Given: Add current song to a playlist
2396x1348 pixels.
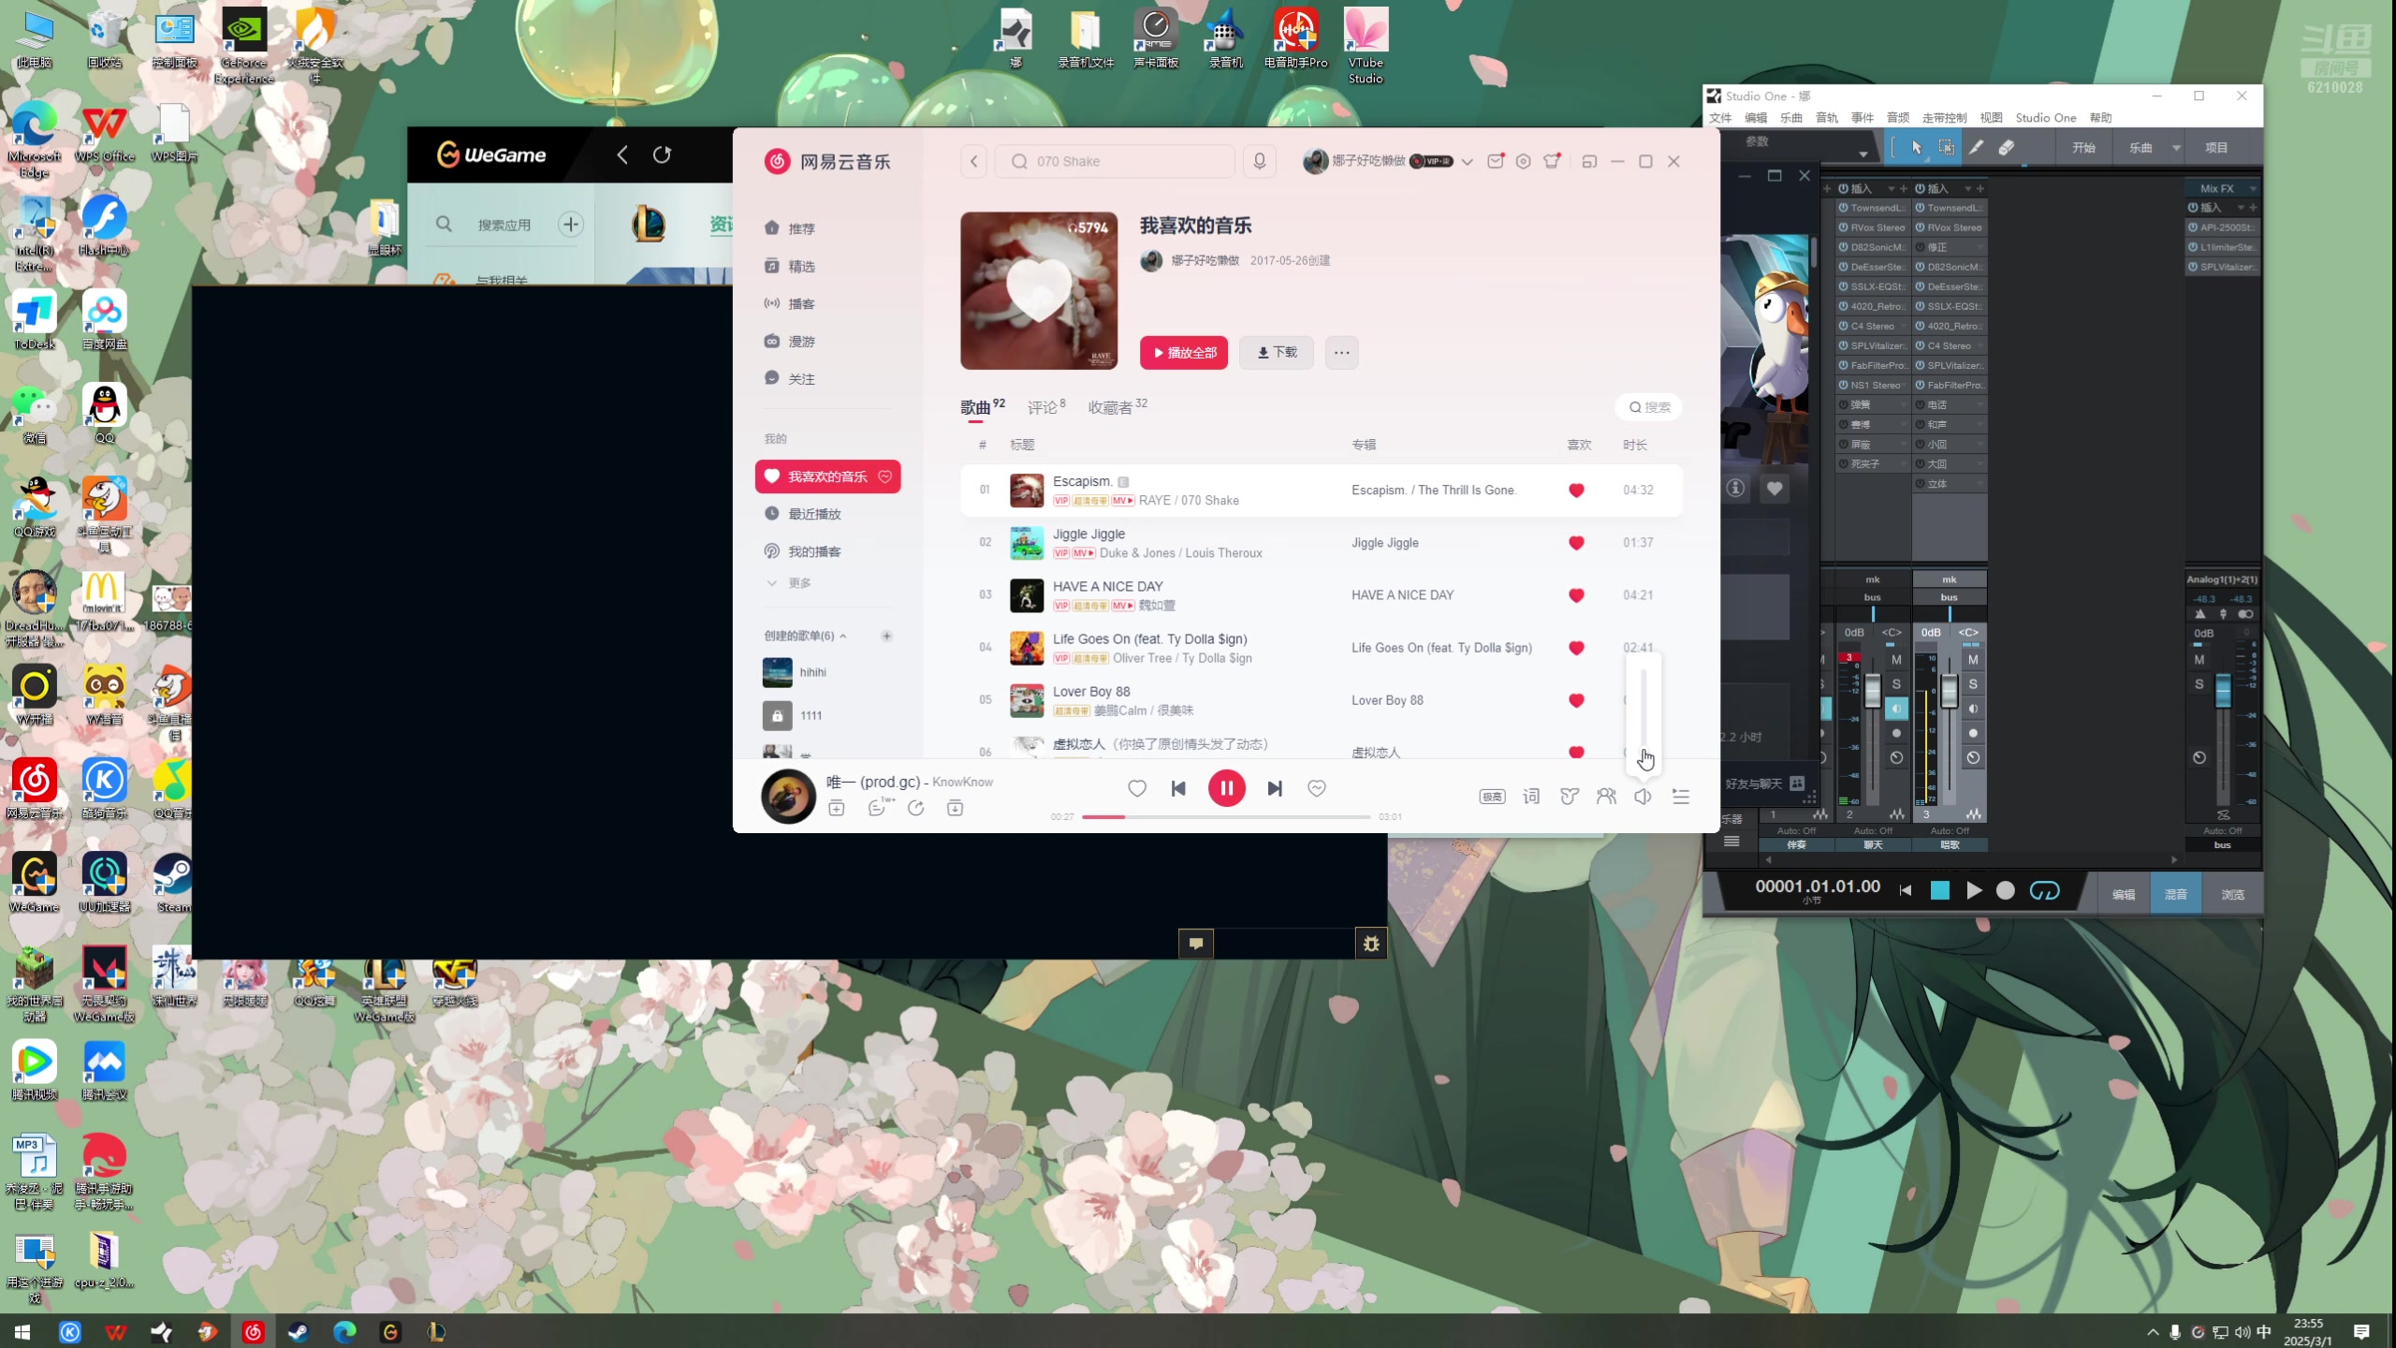Looking at the screenshot, I should click(837, 808).
